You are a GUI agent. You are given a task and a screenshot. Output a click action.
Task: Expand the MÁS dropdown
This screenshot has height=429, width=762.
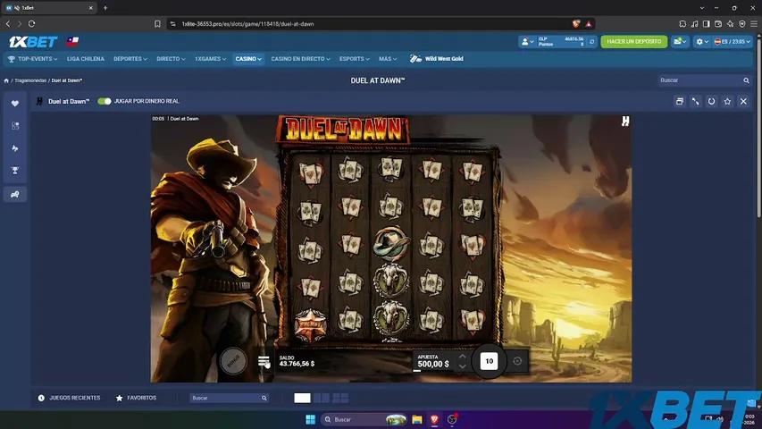(388, 59)
